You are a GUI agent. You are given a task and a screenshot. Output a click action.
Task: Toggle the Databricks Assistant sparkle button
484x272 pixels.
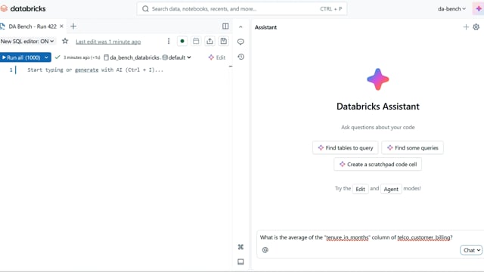479,8
